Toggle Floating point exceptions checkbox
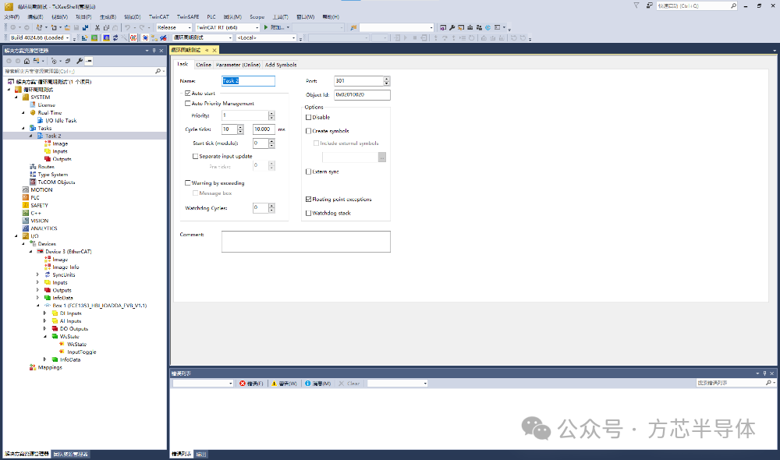The image size is (780, 460). point(308,199)
